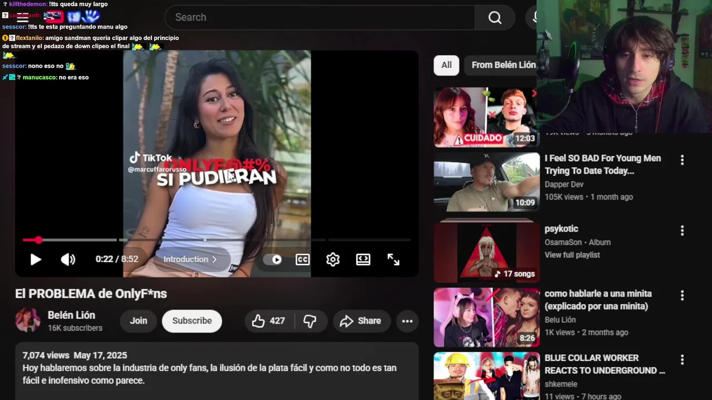The height and width of the screenshot is (400, 712).
Task: Click the psykotic album title
Action: click(561, 229)
